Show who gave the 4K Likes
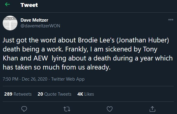The image size is (177, 114). pyautogui.click(x=85, y=94)
